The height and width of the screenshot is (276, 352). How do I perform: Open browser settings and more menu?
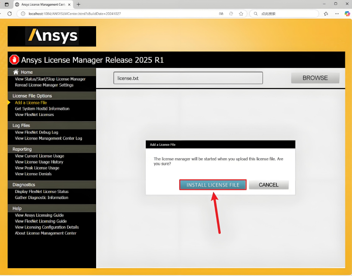pos(337,14)
